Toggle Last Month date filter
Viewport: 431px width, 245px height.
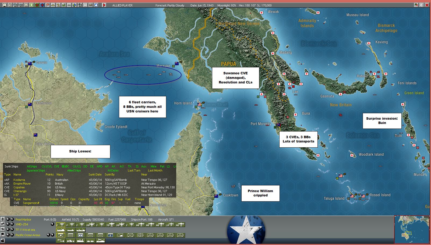[155, 170]
